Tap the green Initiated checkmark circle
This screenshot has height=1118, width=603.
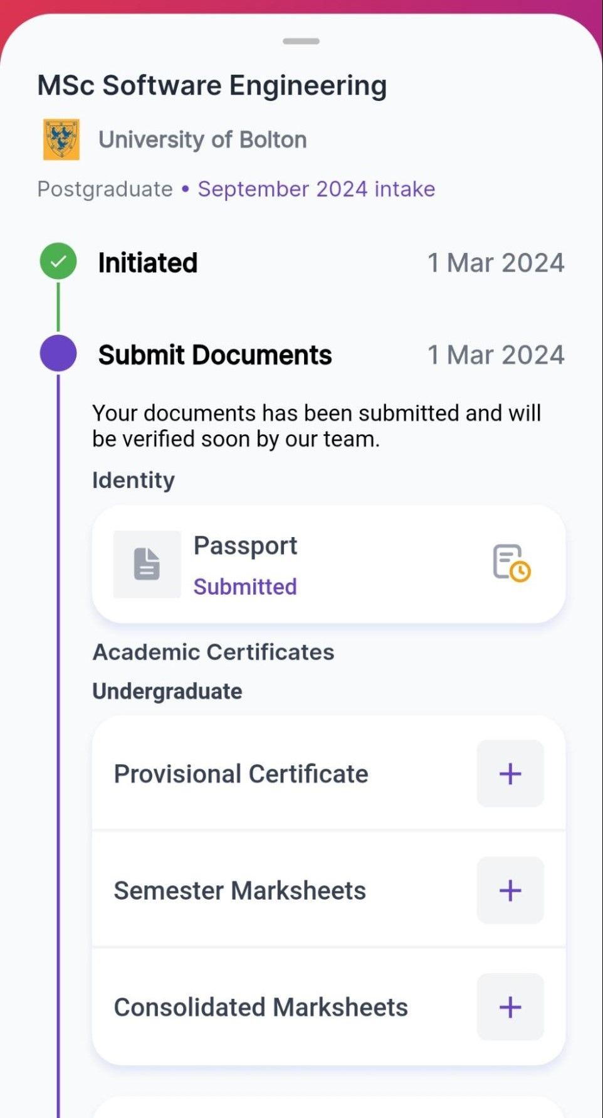[58, 261]
